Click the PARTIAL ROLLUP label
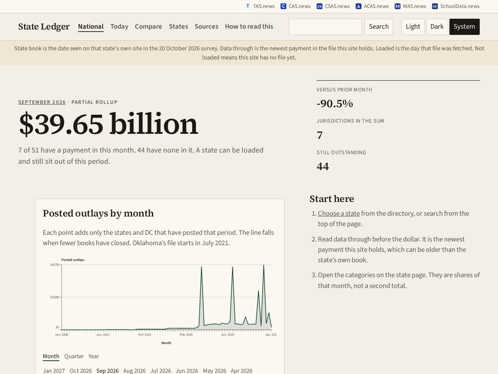Image resolution: width=498 pixels, height=374 pixels. [95, 102]
